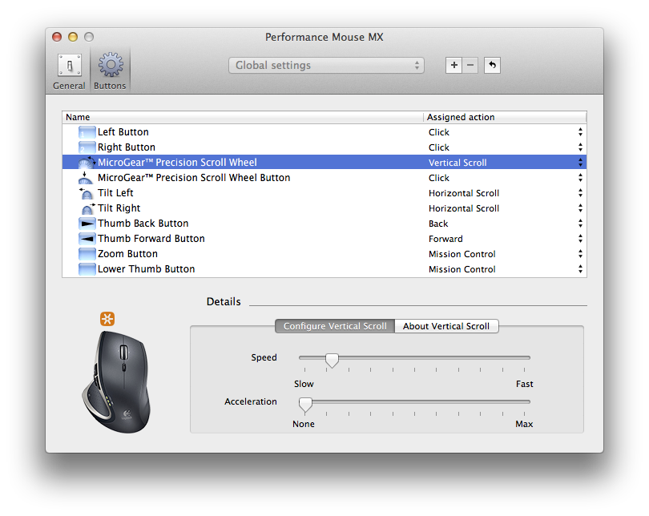The image size is (649, 516).
Task: Switch to Configure Vertical Scroll tab
Action: point(335,326)
